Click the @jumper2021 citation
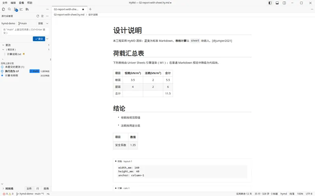The image size is (315, 196). coord(222,41)
